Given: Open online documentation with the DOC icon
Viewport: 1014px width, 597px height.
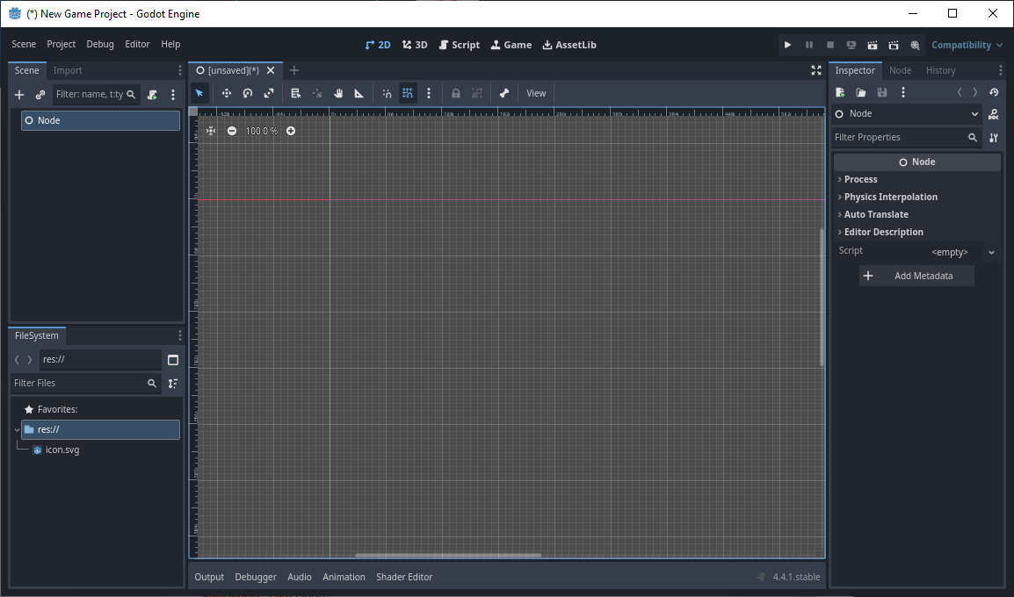Looking at the screenshot, I should coord(993,114).
